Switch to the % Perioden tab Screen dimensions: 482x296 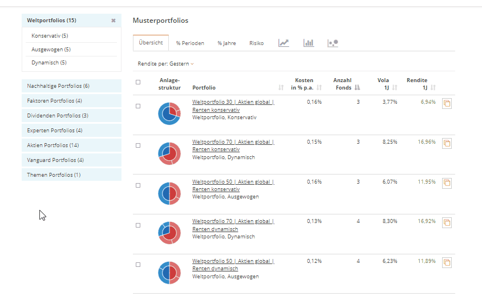coord(190,43)
